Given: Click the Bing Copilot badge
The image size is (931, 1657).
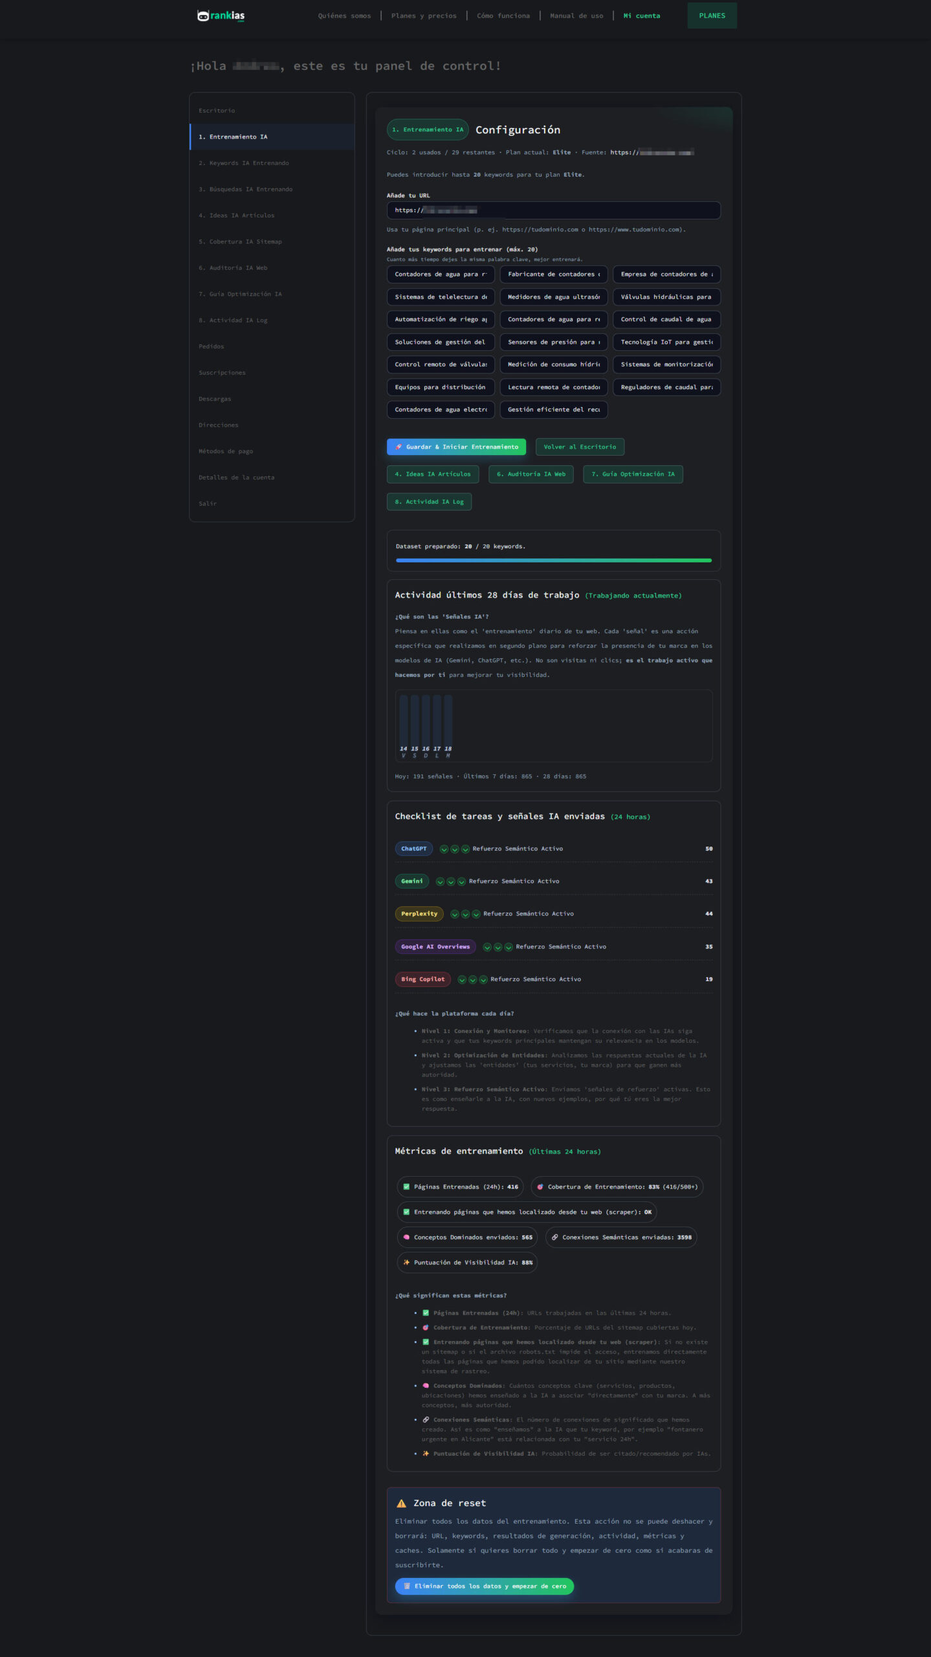Looking at the screenshot, I should coord(422,979).
